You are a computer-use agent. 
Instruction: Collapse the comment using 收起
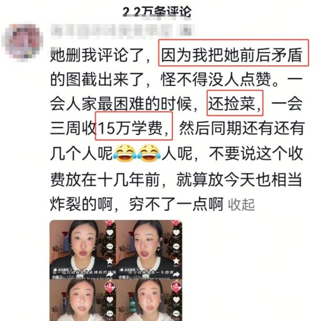click(x=241, y=205)
